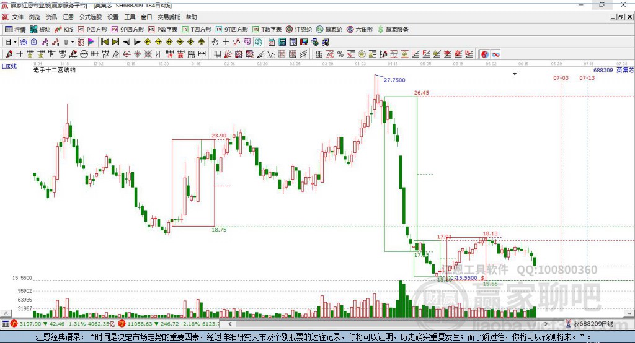Image resolution: width=635 pixels, height=343 pixels.
Task: Switch to K线 view button
Action: pyautogui.click(x=64, y=30)
